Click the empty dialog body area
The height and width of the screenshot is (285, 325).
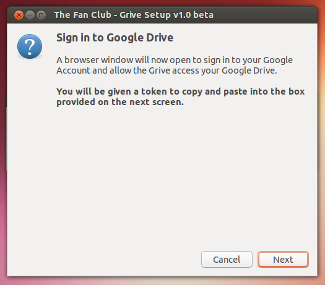tap(162, 176)
